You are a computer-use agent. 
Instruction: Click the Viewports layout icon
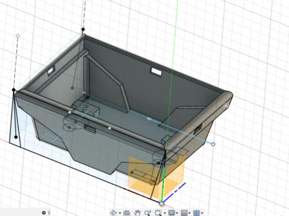(196, 212)
